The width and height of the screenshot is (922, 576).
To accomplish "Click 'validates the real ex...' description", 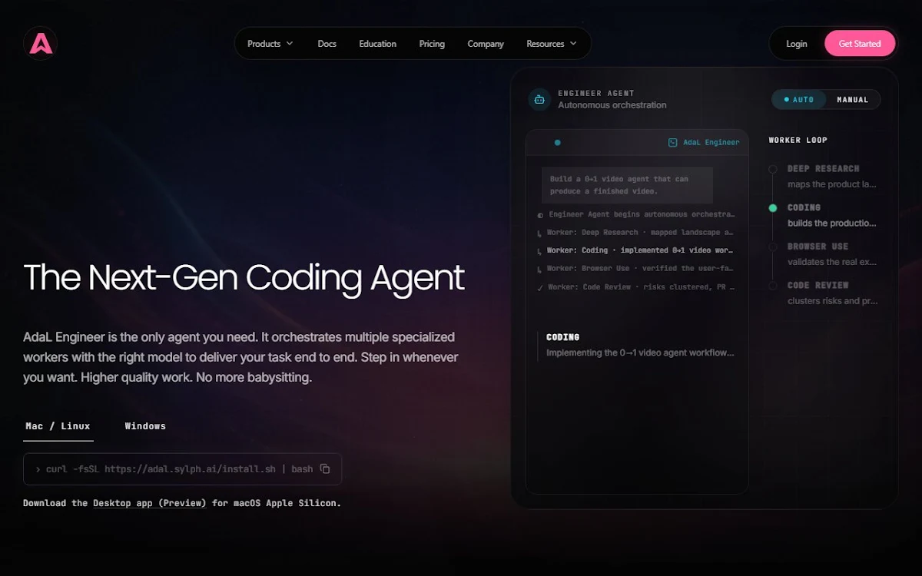I will tap(832, 262).
